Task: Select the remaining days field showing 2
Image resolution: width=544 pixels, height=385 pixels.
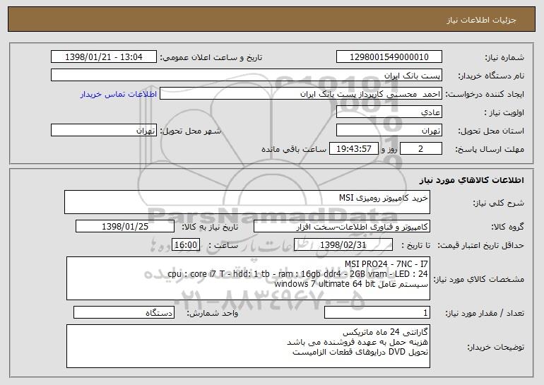Action: (x=421, y=148)
